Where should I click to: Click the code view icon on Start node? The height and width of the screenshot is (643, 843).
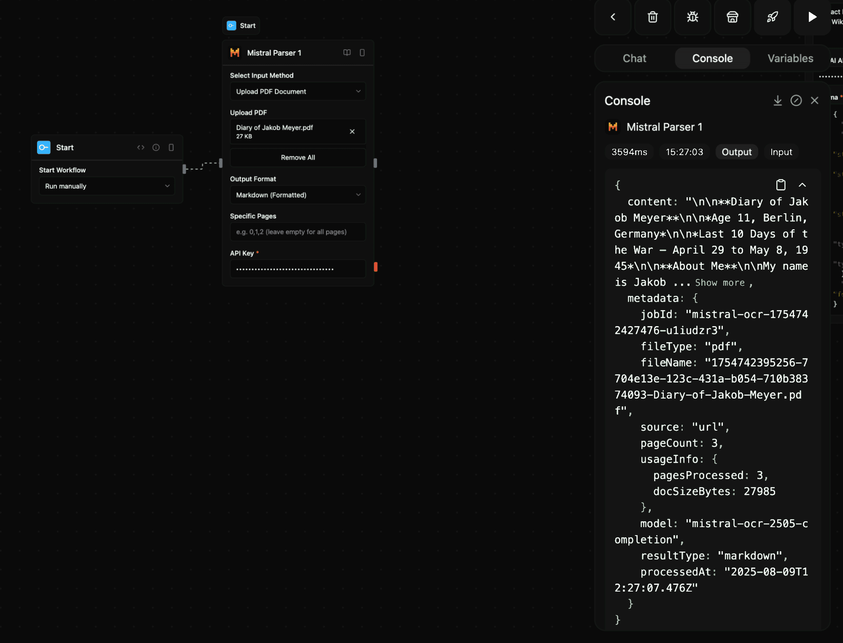[x=141, y=147]
